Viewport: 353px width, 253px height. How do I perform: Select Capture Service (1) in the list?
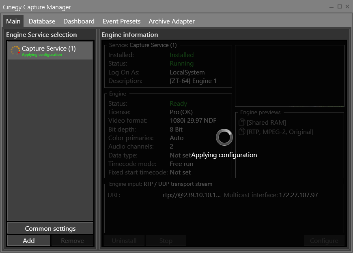pyautogui.click(x=50, y=50)
